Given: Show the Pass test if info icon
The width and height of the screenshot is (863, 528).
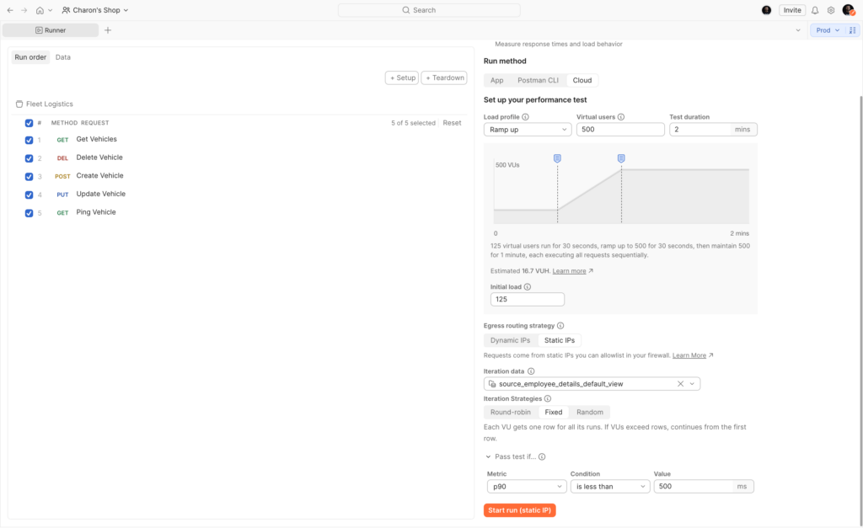Looking at the screenshot, I should tap(542, 456).
